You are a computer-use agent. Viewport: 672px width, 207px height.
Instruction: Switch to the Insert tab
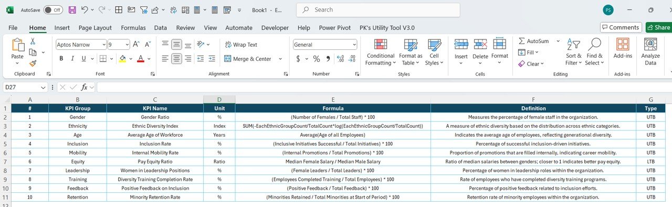point(62,28)
